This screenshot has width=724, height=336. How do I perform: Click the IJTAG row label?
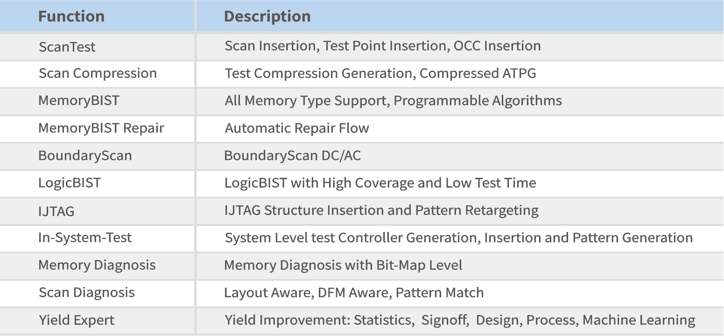56,211
